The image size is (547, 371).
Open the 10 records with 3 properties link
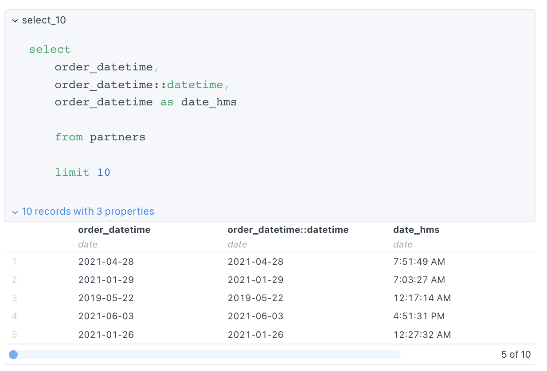click(x=88, y=212)
